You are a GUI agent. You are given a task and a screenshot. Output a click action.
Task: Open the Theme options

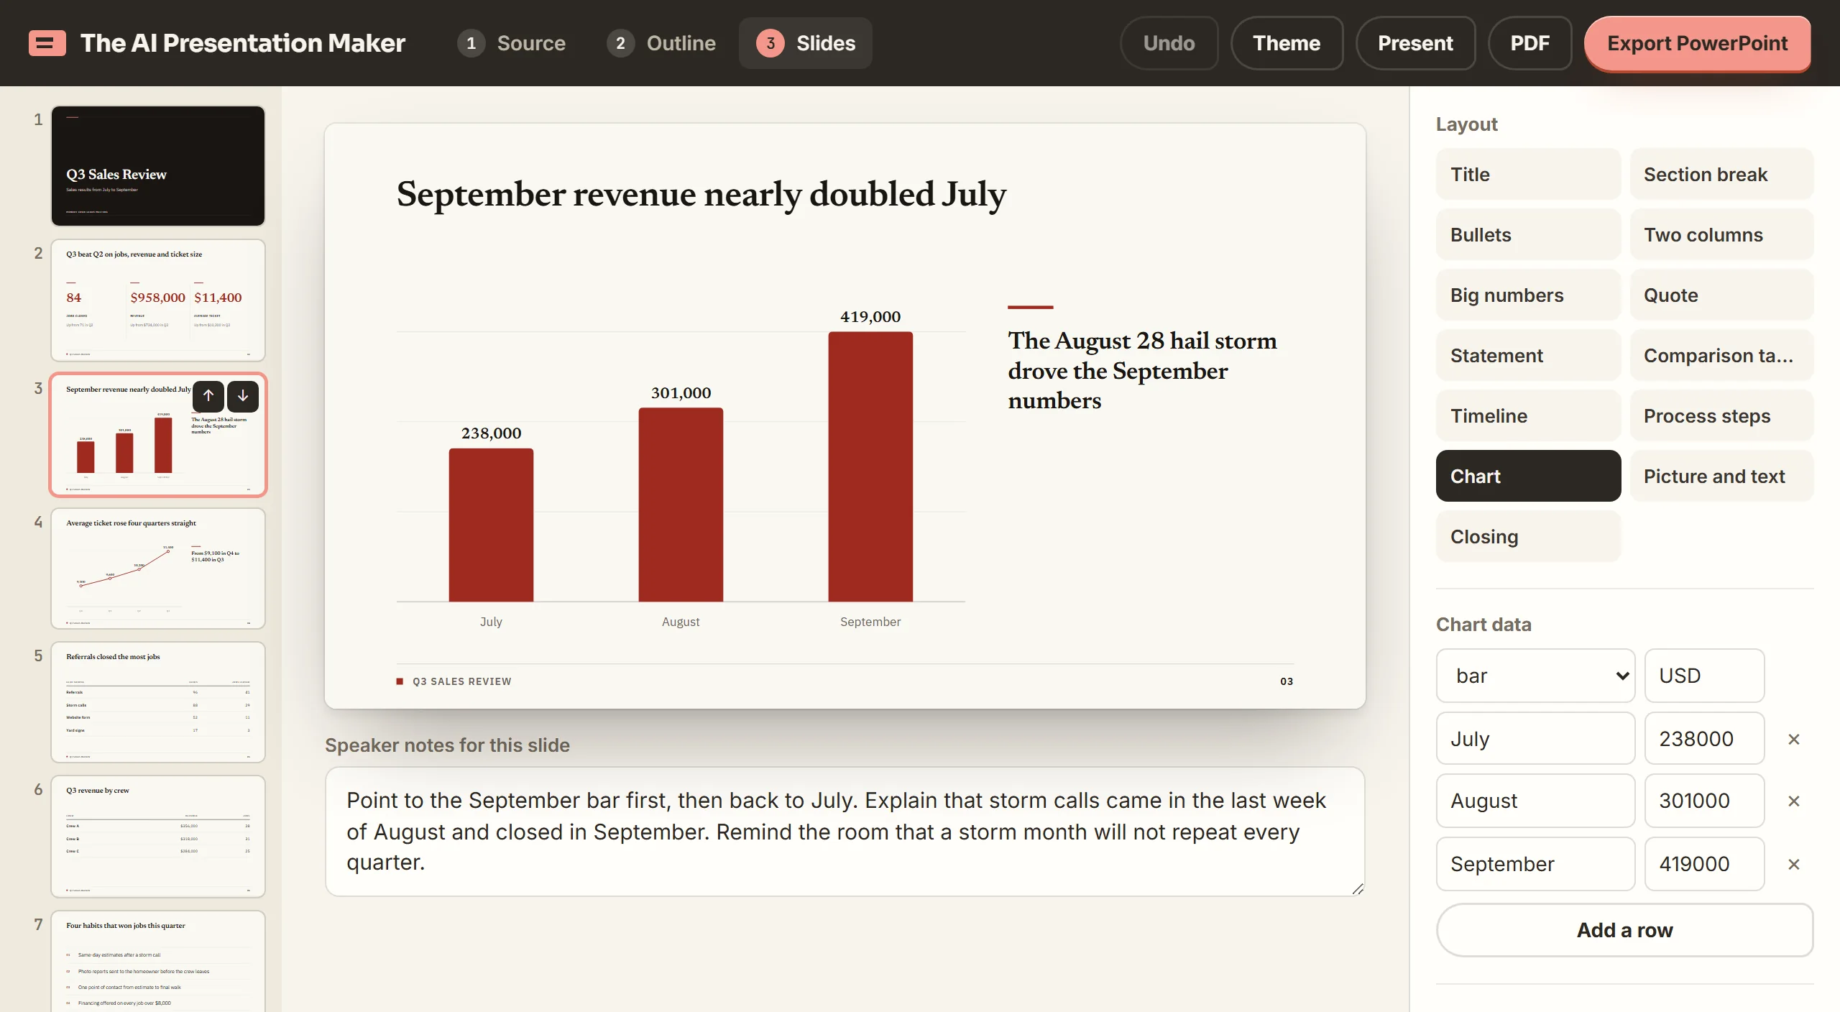point(1287,43)
